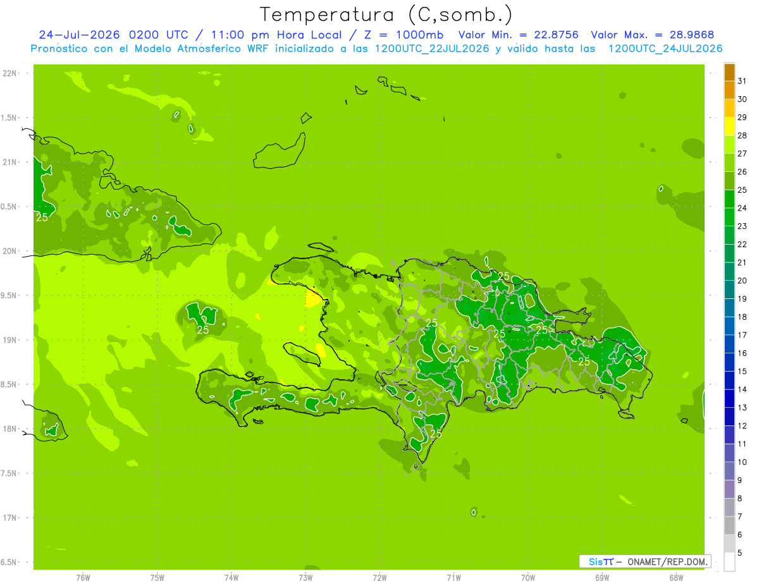This screenshot has height=586, width=759.
Task: Click the '71W' longitude label
Action: pos(454,577)
